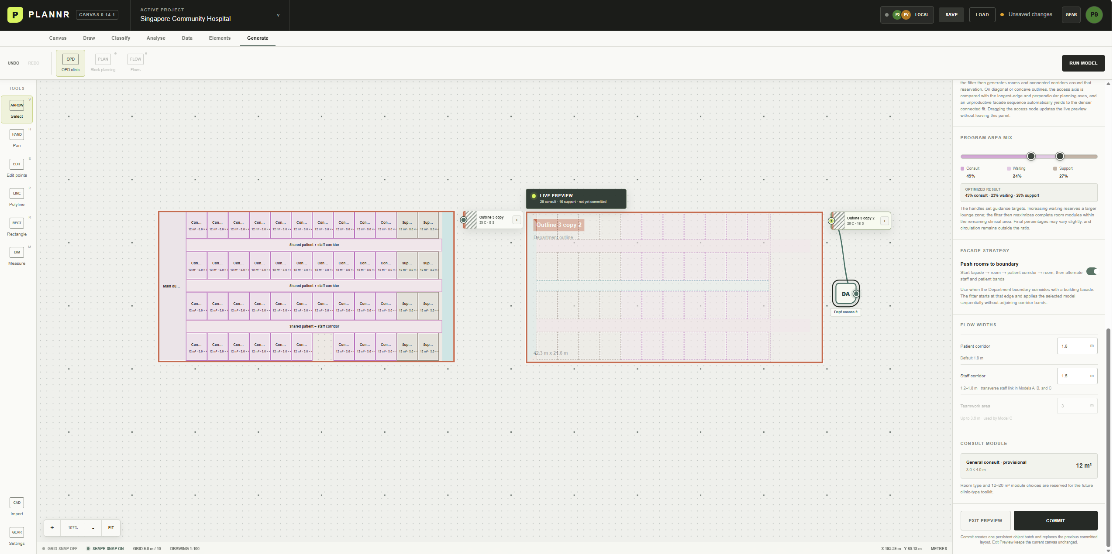The image size is (1113, 554).
Task: Open the Canvas tab
Action: [x=58, y=38]
